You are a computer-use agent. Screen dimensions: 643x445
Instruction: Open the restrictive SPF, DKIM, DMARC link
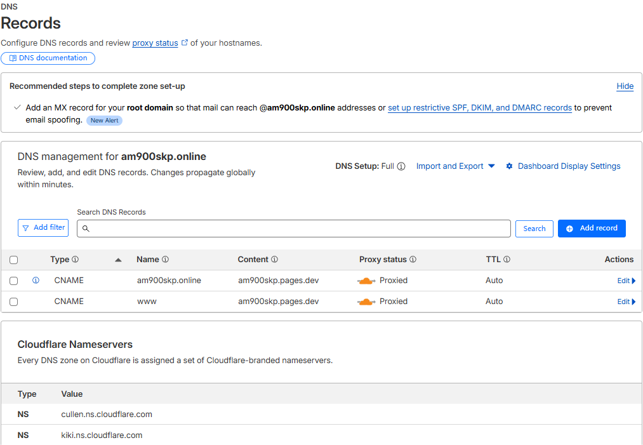pyautogui.click(x=480, y=108)
